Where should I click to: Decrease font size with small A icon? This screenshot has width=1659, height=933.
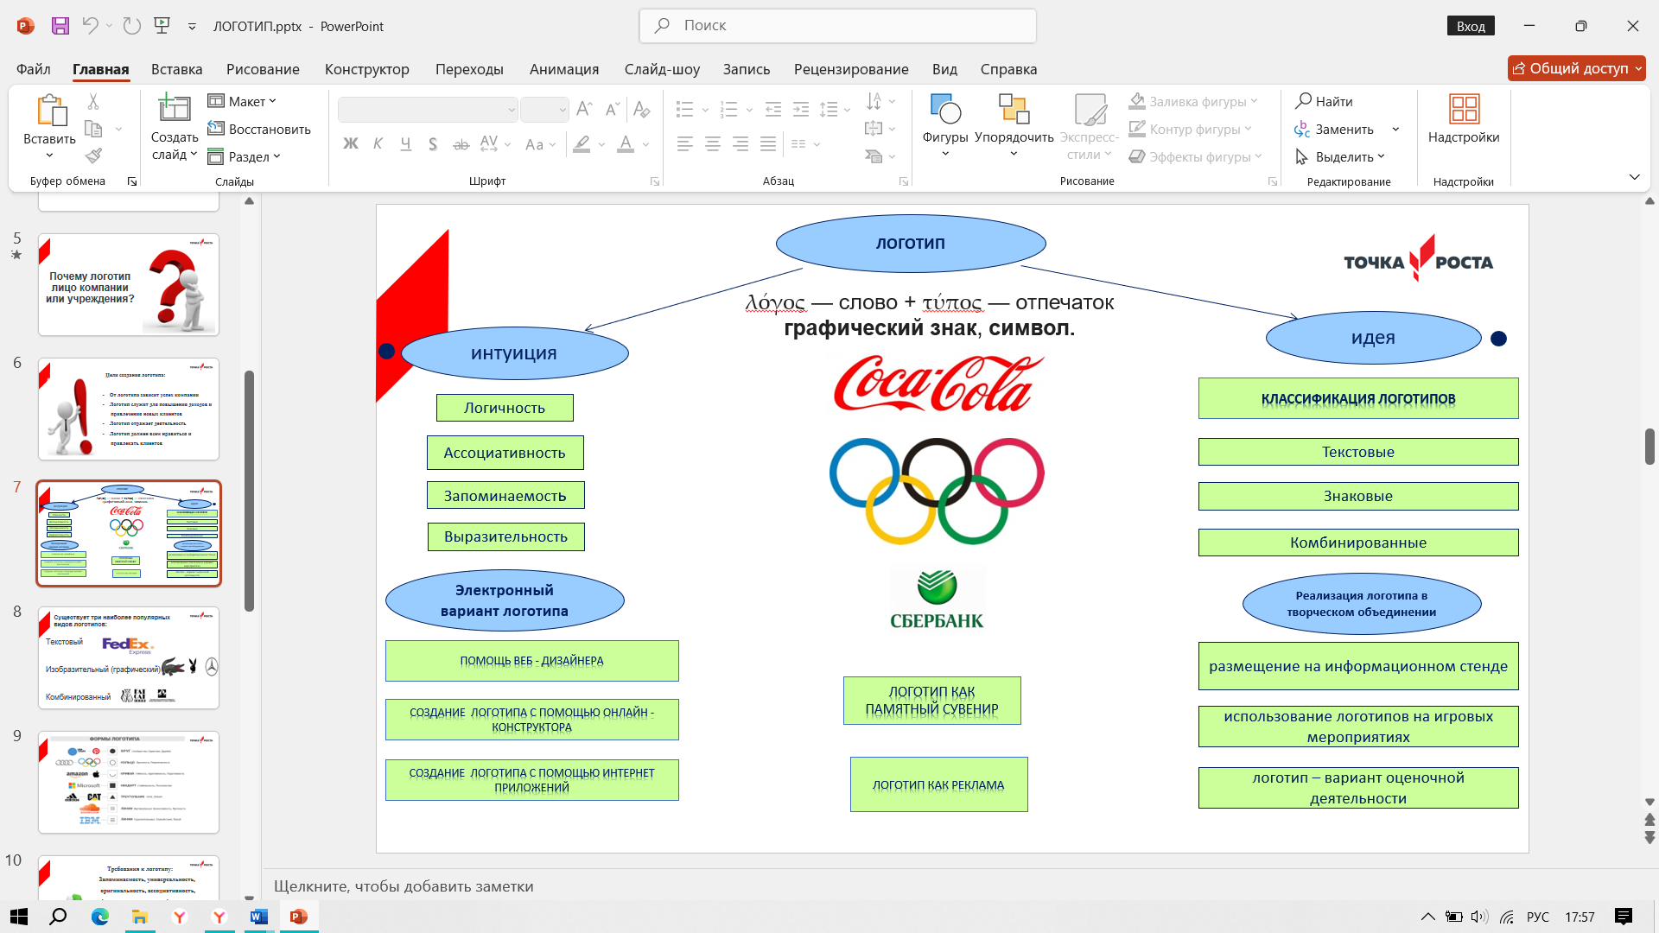pyautogui.click(x=612, y=109)
